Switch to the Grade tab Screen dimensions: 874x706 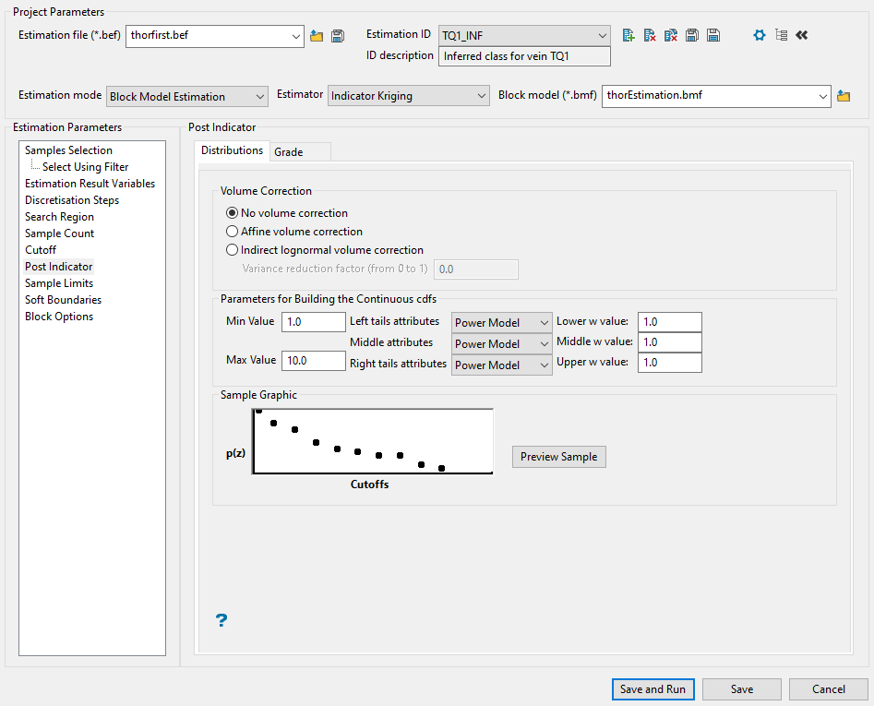(x=289, y=151)
